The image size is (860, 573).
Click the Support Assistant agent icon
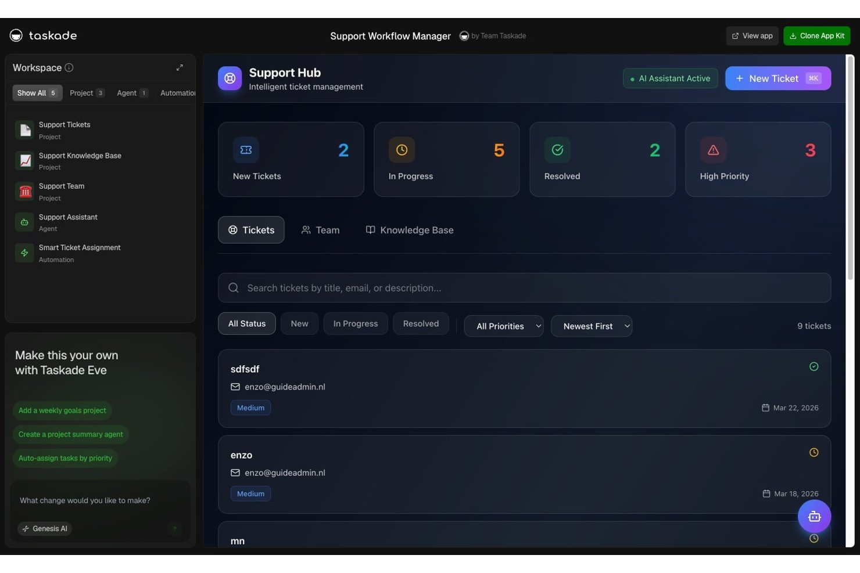pos(25,222)
